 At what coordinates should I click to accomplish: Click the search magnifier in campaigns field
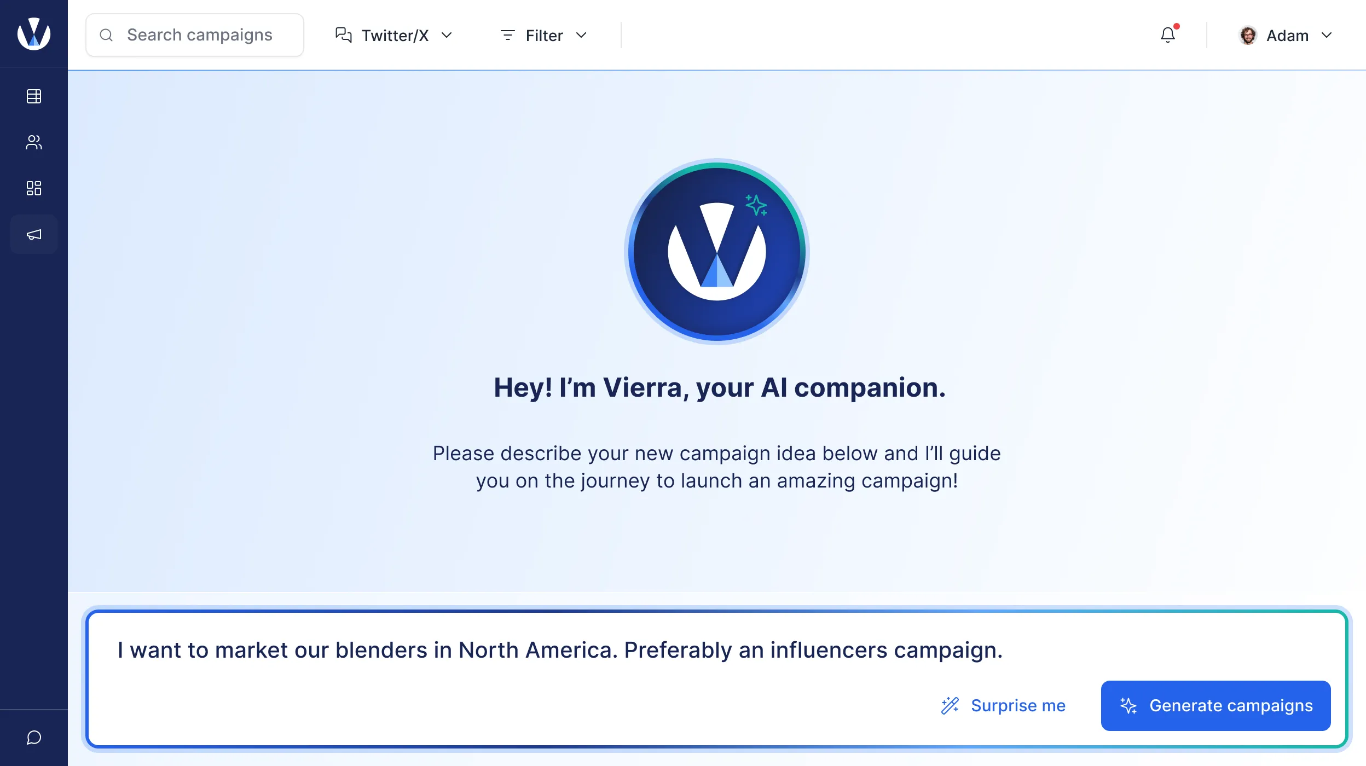coord(107,34)
